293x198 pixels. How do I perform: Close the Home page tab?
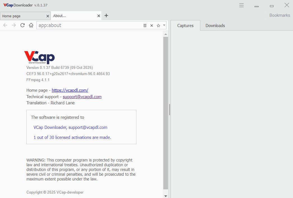click(x=48, y=16)
